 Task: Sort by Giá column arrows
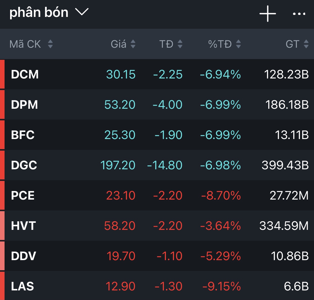pos(133,44)
